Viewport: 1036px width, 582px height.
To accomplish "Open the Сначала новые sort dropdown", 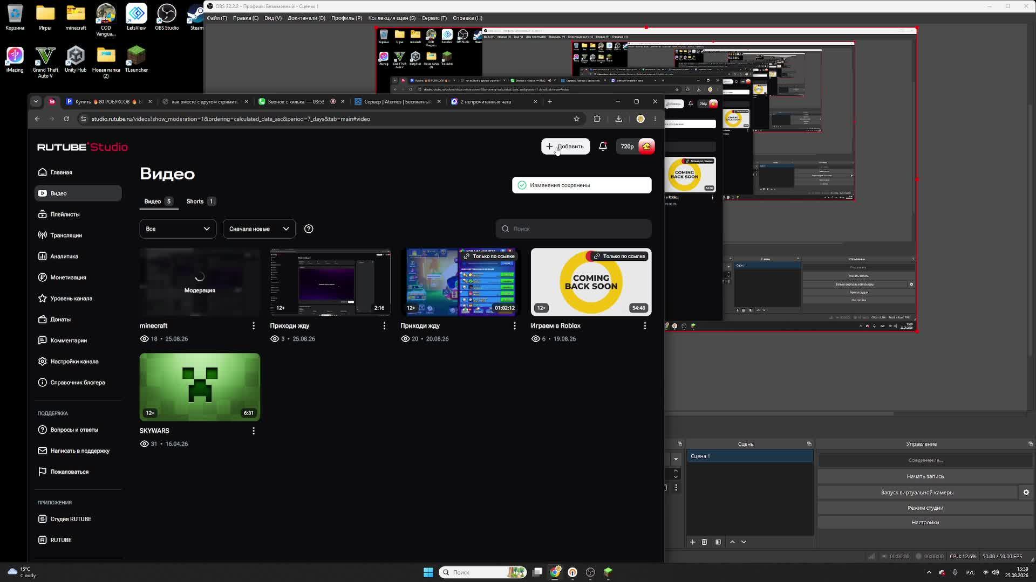I will point(259,229).
